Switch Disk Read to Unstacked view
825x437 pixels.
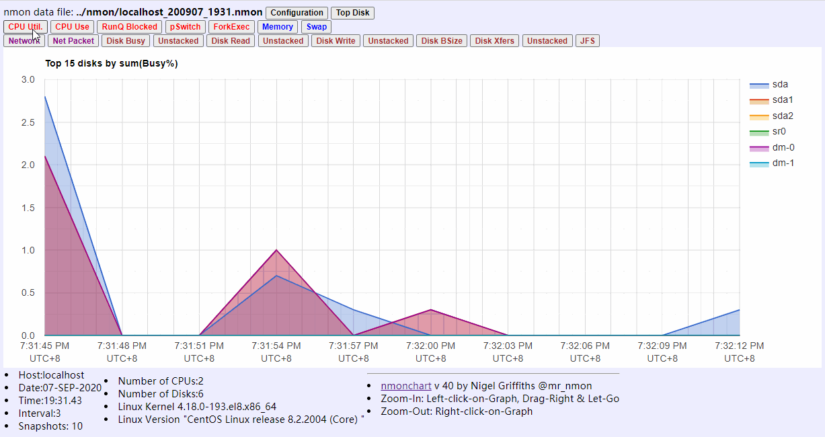click(283, 40)
